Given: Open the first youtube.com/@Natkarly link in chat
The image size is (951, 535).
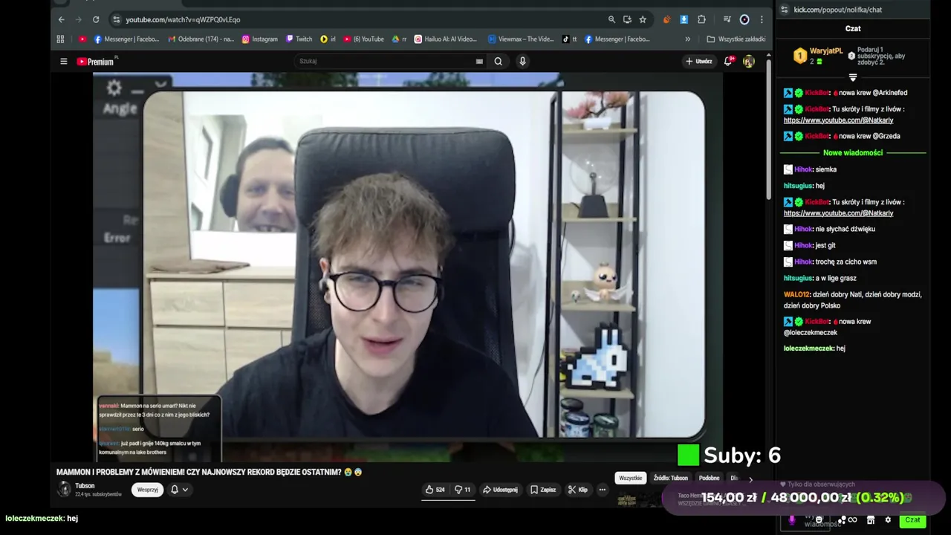Looking at the screenshot, I should pos(838,120).
